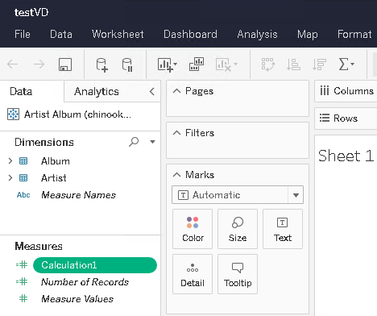The image size is (377, 316).
Task: Click the Artist table icon
Action: 23,177
